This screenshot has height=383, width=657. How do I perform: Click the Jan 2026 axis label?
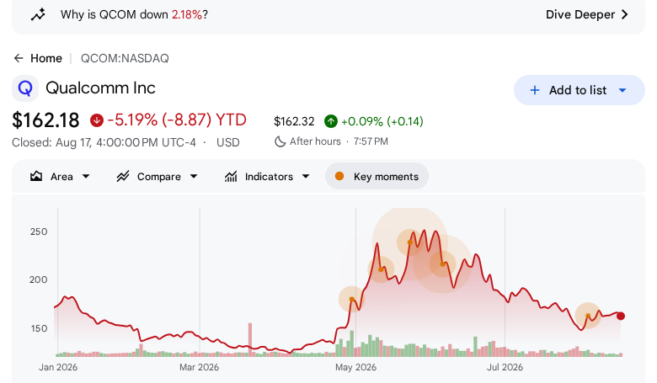58,368
